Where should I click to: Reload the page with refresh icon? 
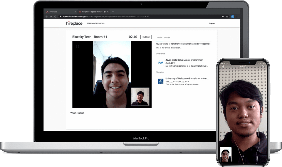coord(56,16)
